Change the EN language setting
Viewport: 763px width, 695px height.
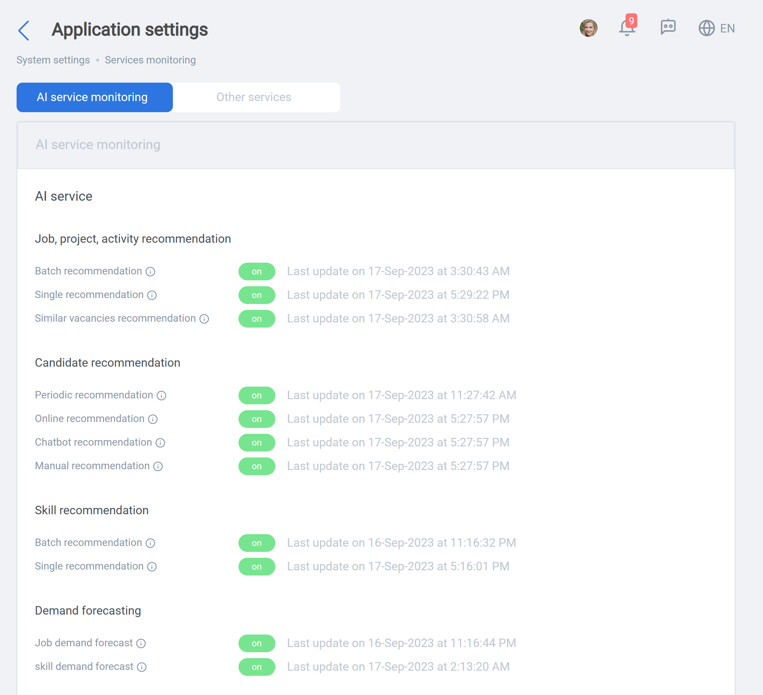click(x=727, y=28)
